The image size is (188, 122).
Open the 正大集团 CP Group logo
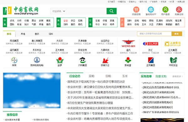(x=173, y=44)
